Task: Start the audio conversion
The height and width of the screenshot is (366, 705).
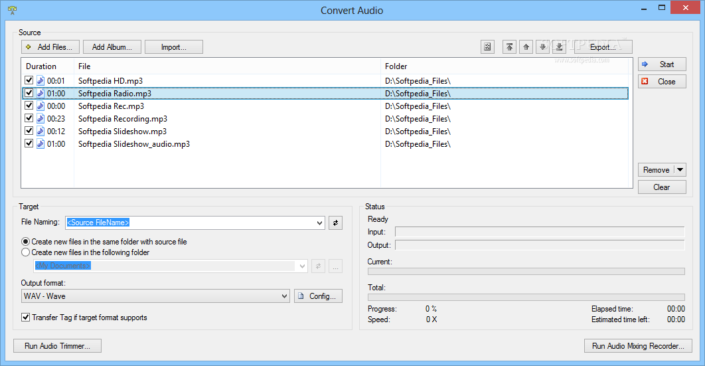Action: pos(662,64)
